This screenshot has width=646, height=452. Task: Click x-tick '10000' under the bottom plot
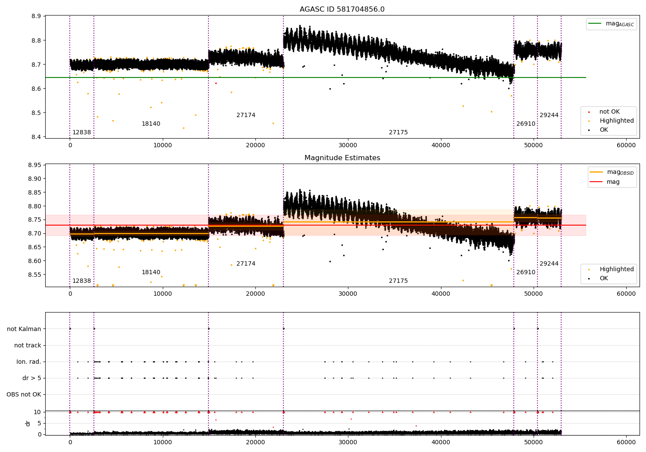[163, 443]
